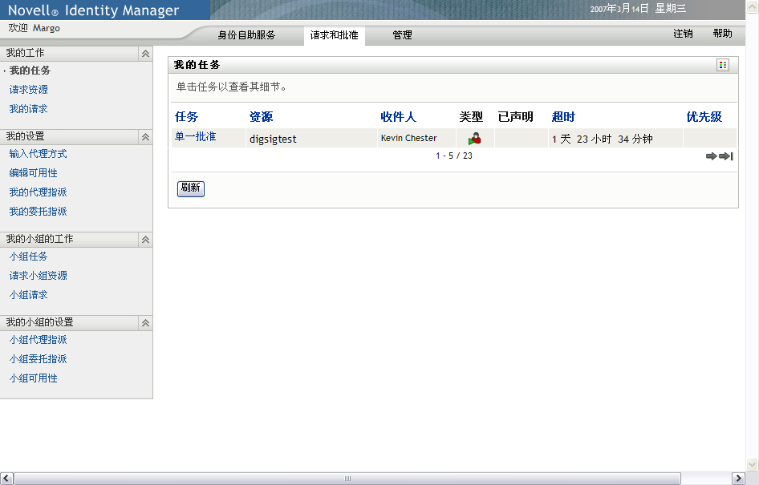The image size is (759, 485).
Task: Click the vertical scrollbar down arrow
Action: pyautogui.click(x=753, y=465)
